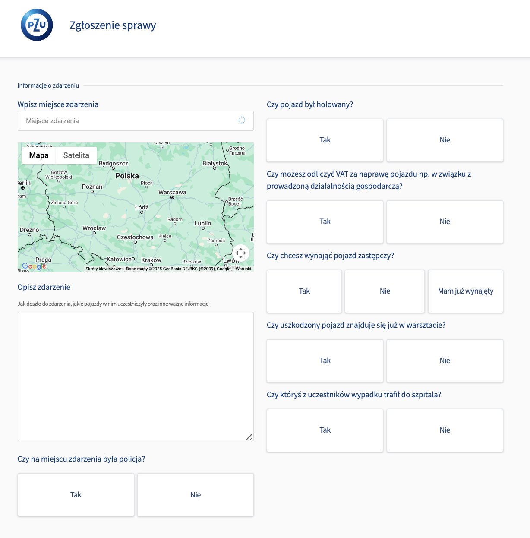The image size is (530, 538).
Task: Click Skróty klawiszowe on the map
Action: click(x=103, y=269)
